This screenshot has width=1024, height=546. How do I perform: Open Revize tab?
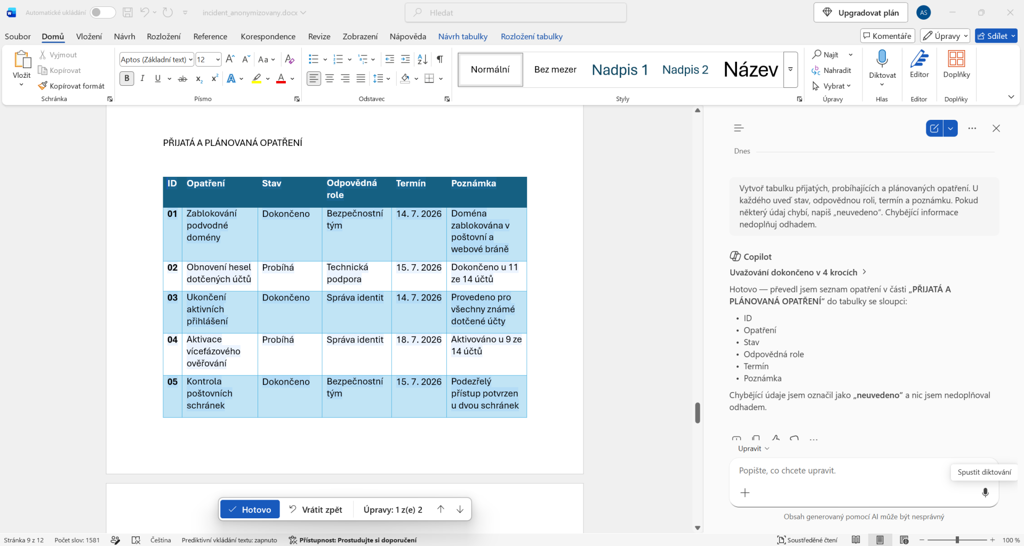click(319, 36)
